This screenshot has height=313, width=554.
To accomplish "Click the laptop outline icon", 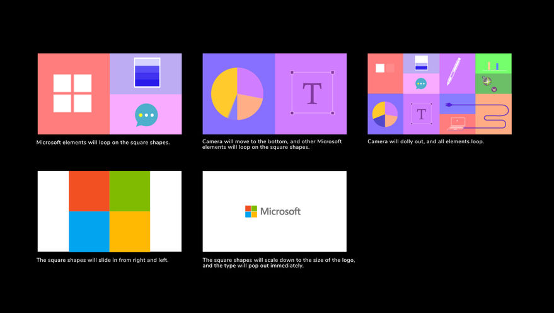I will [x=457, y=124].
